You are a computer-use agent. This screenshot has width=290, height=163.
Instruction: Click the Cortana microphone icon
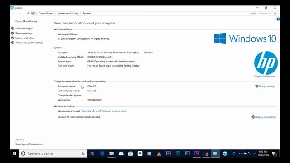[x=83, y=153]
